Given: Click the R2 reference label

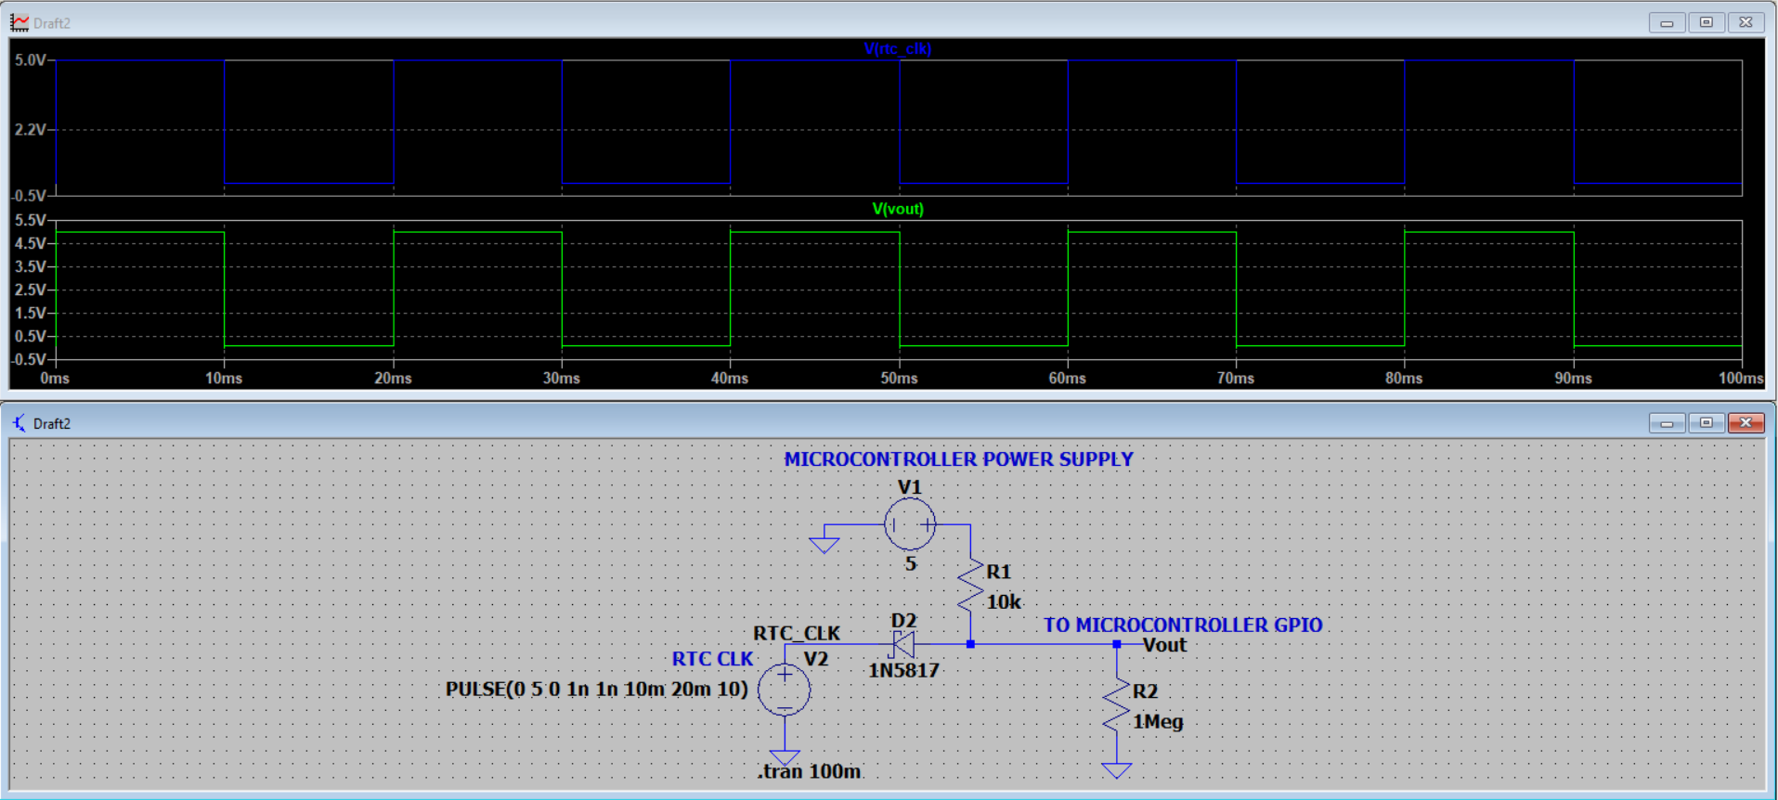Looking at the screenshot, I should [1145, 691].
